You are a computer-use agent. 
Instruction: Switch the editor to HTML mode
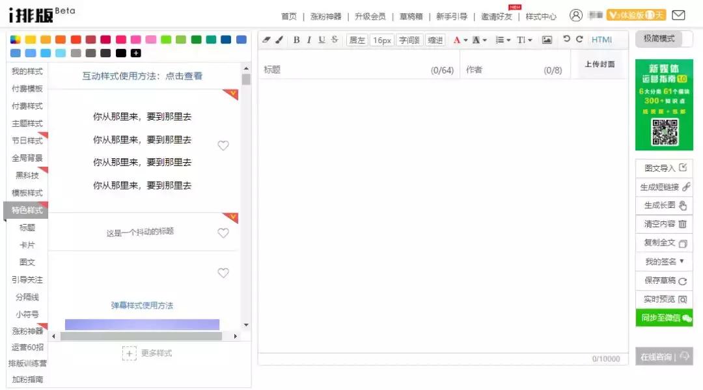click(601, 40)
